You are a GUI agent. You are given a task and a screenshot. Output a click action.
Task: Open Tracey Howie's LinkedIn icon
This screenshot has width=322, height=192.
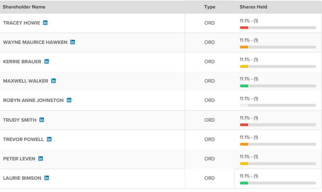coord(45,23)
